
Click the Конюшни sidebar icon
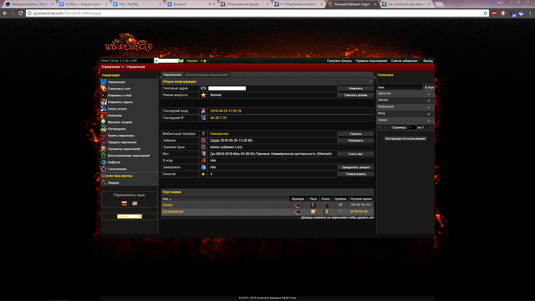[104, 115]
